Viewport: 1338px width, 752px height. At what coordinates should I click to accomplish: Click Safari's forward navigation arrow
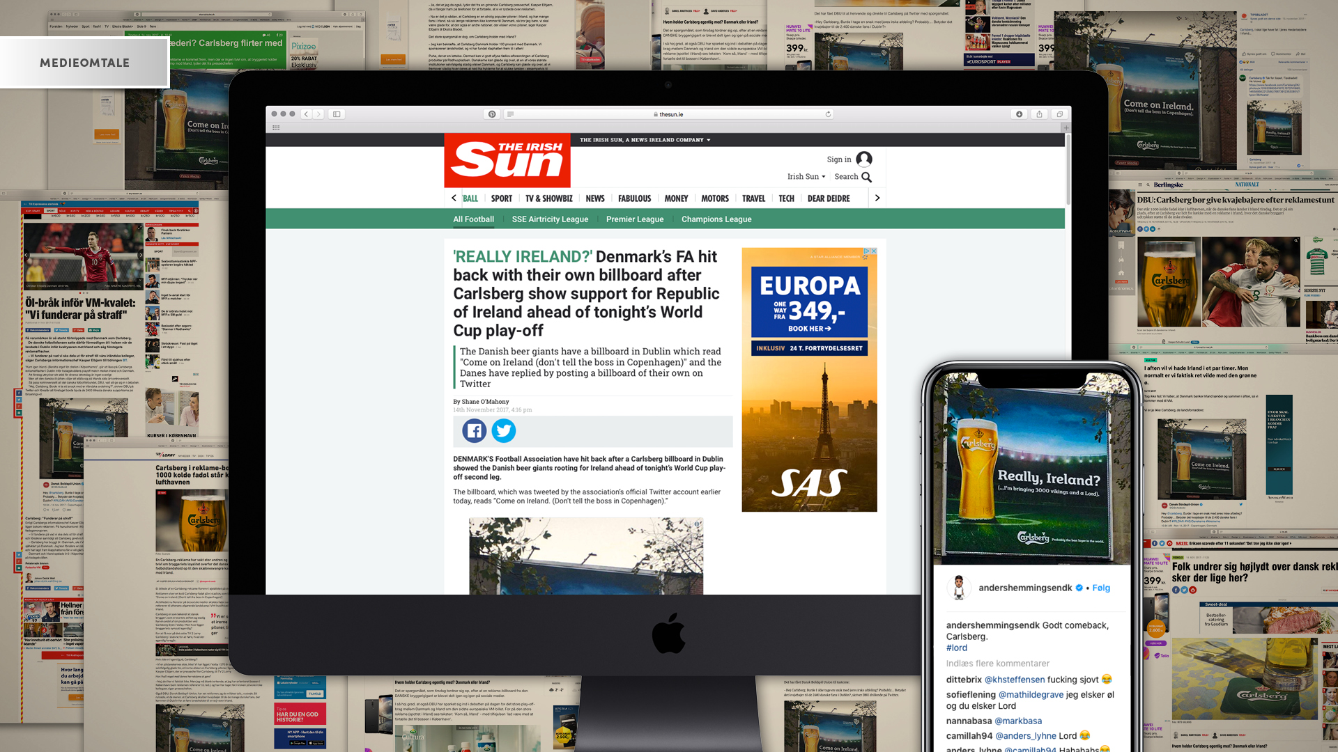(x=318, y=114)
